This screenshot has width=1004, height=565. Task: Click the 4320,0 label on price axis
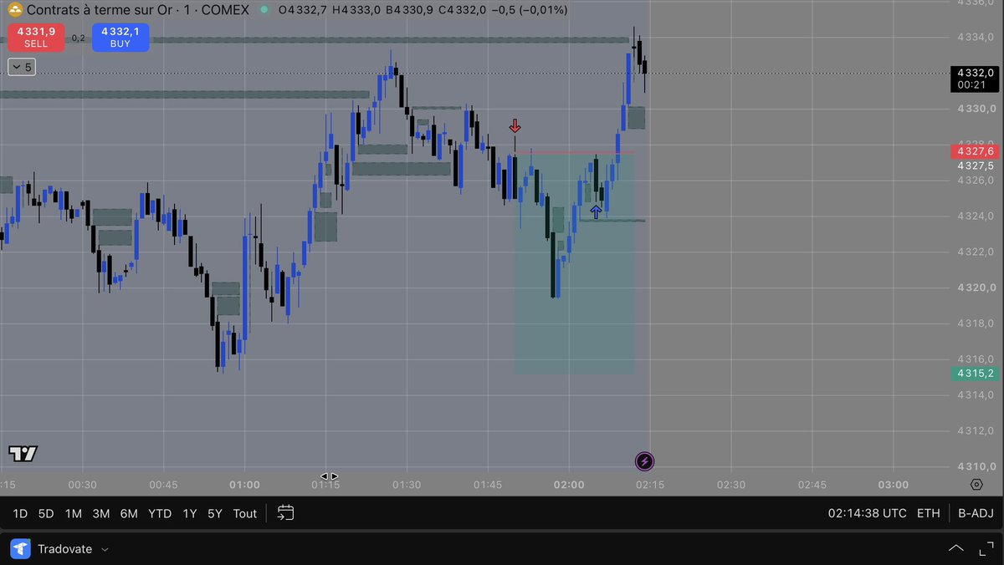click(975, 288)
